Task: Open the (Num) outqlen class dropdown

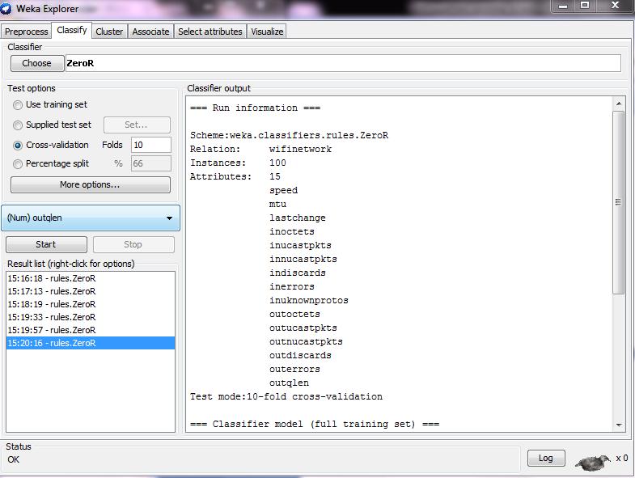Action: coord(91,218)
